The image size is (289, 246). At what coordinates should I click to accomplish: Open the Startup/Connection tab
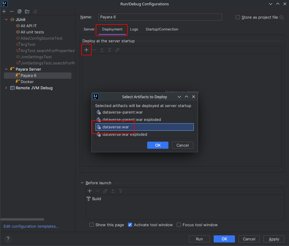pos(162,29)
